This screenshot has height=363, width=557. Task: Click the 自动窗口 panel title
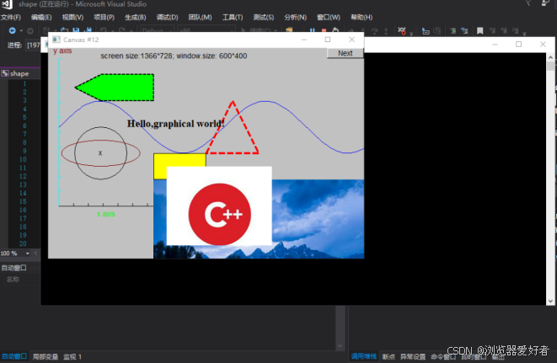point(13,268)
